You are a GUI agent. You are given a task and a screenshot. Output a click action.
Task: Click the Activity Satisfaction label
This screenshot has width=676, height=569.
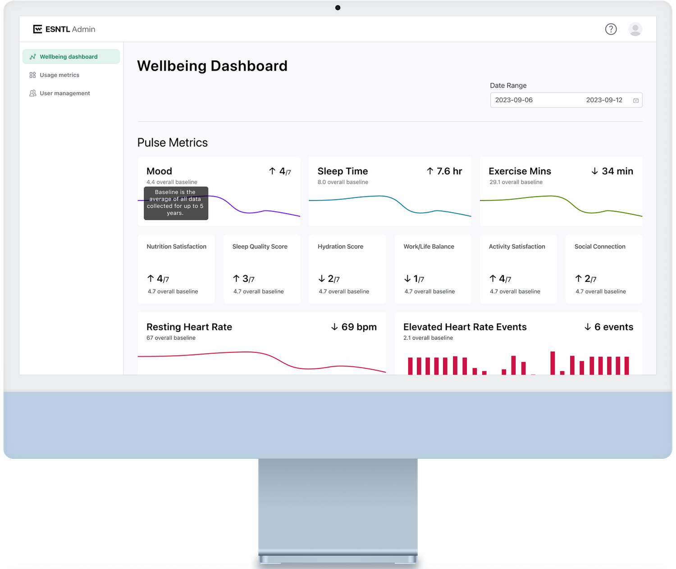point(517,247)
